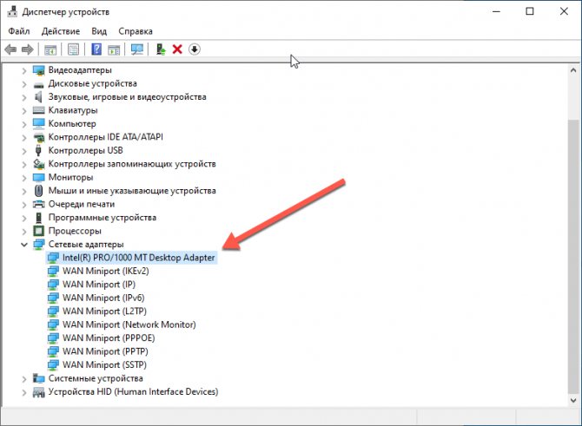The height and width of the screenshot is (426, 582).
Task: Click the Мыши mouse icon
Action: (38, 191)
